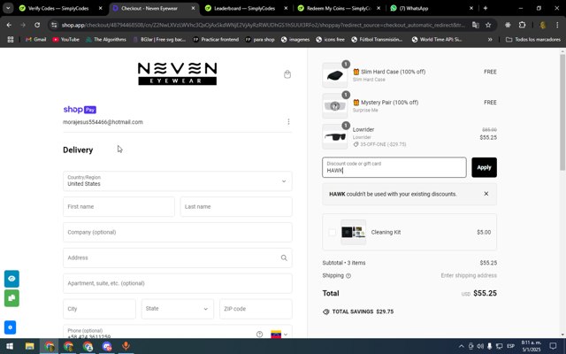Click the blue eye icon on left edge

tap(11, 279)
